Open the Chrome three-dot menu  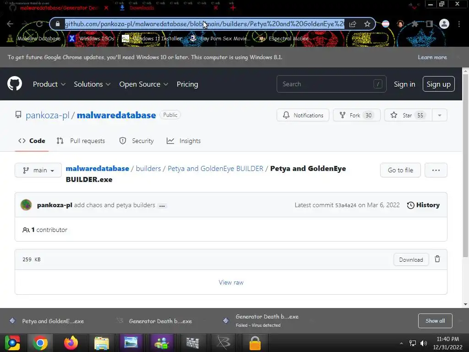click(x=459, y=24)
